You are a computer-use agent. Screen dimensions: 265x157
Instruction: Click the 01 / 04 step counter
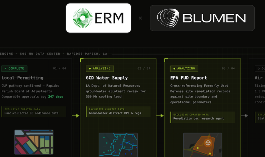click(59, 68)
